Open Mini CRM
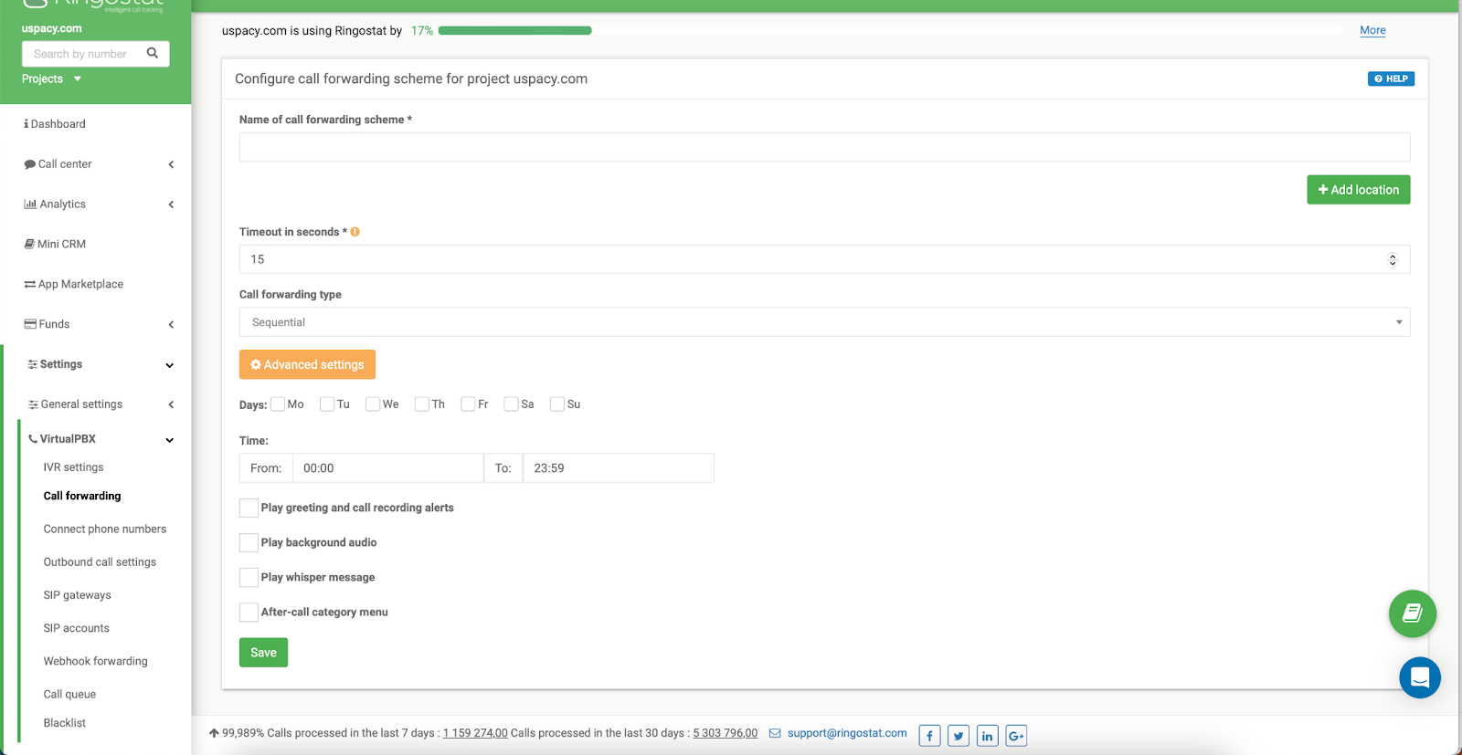Screen dimensions: 1462x755 click(61, 244)
